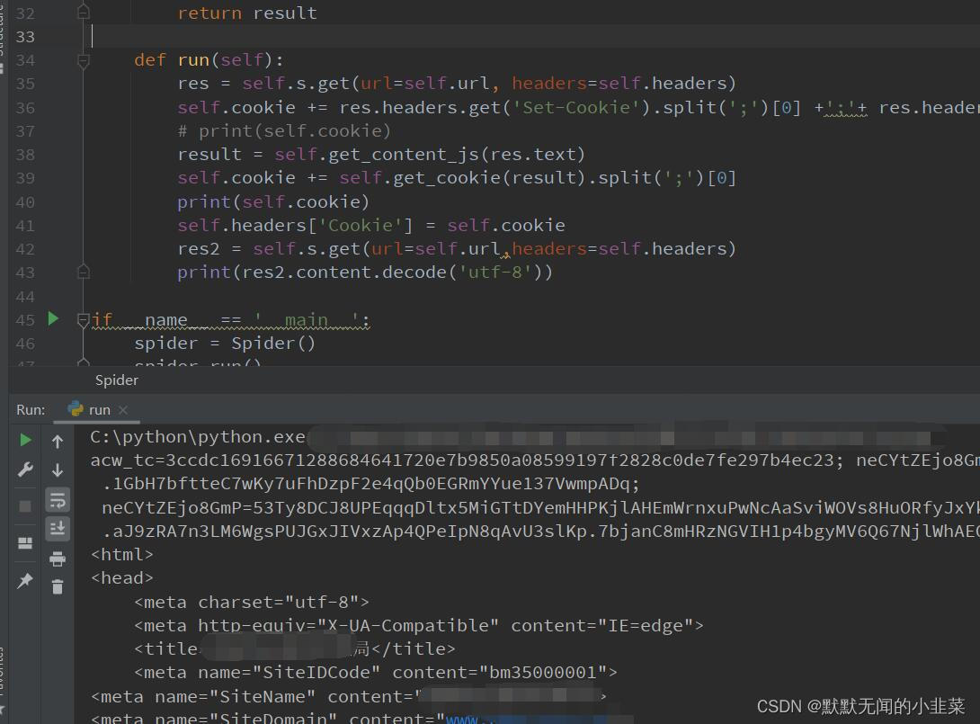Click line number 40 in gutter

[x=26, y=202]
